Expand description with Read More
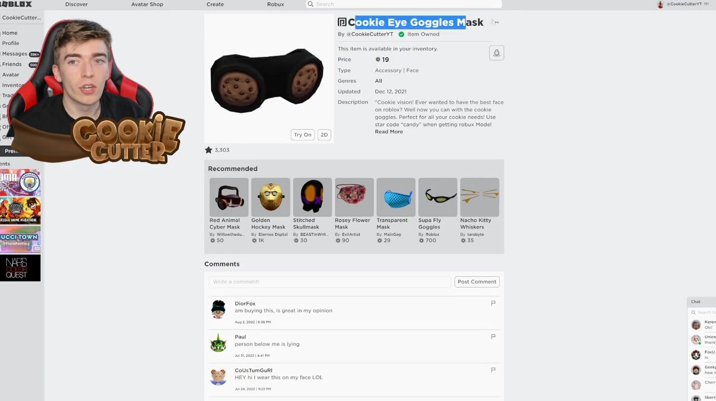716x401 pixels. click(x=389, y=132)
